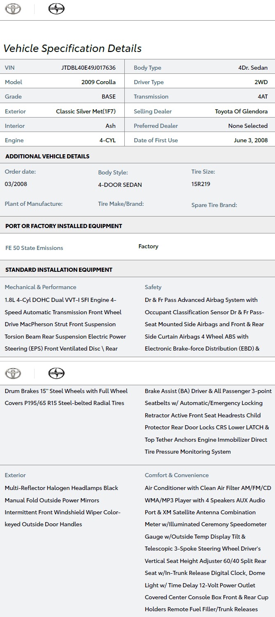The height and width of the screenshot is (617, 275).
Task: Click the Mechanical & Performance category heading
Action: 40,287
